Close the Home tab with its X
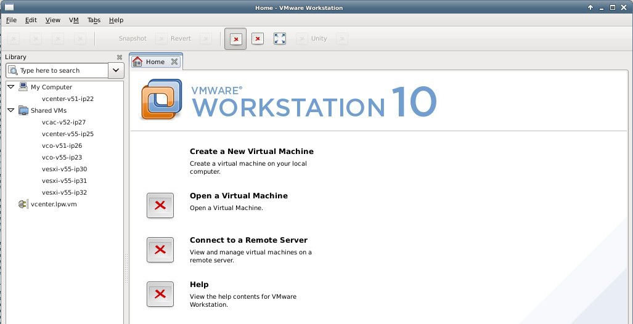This screenshot has width=633, height=324. (x=174, y=62)
